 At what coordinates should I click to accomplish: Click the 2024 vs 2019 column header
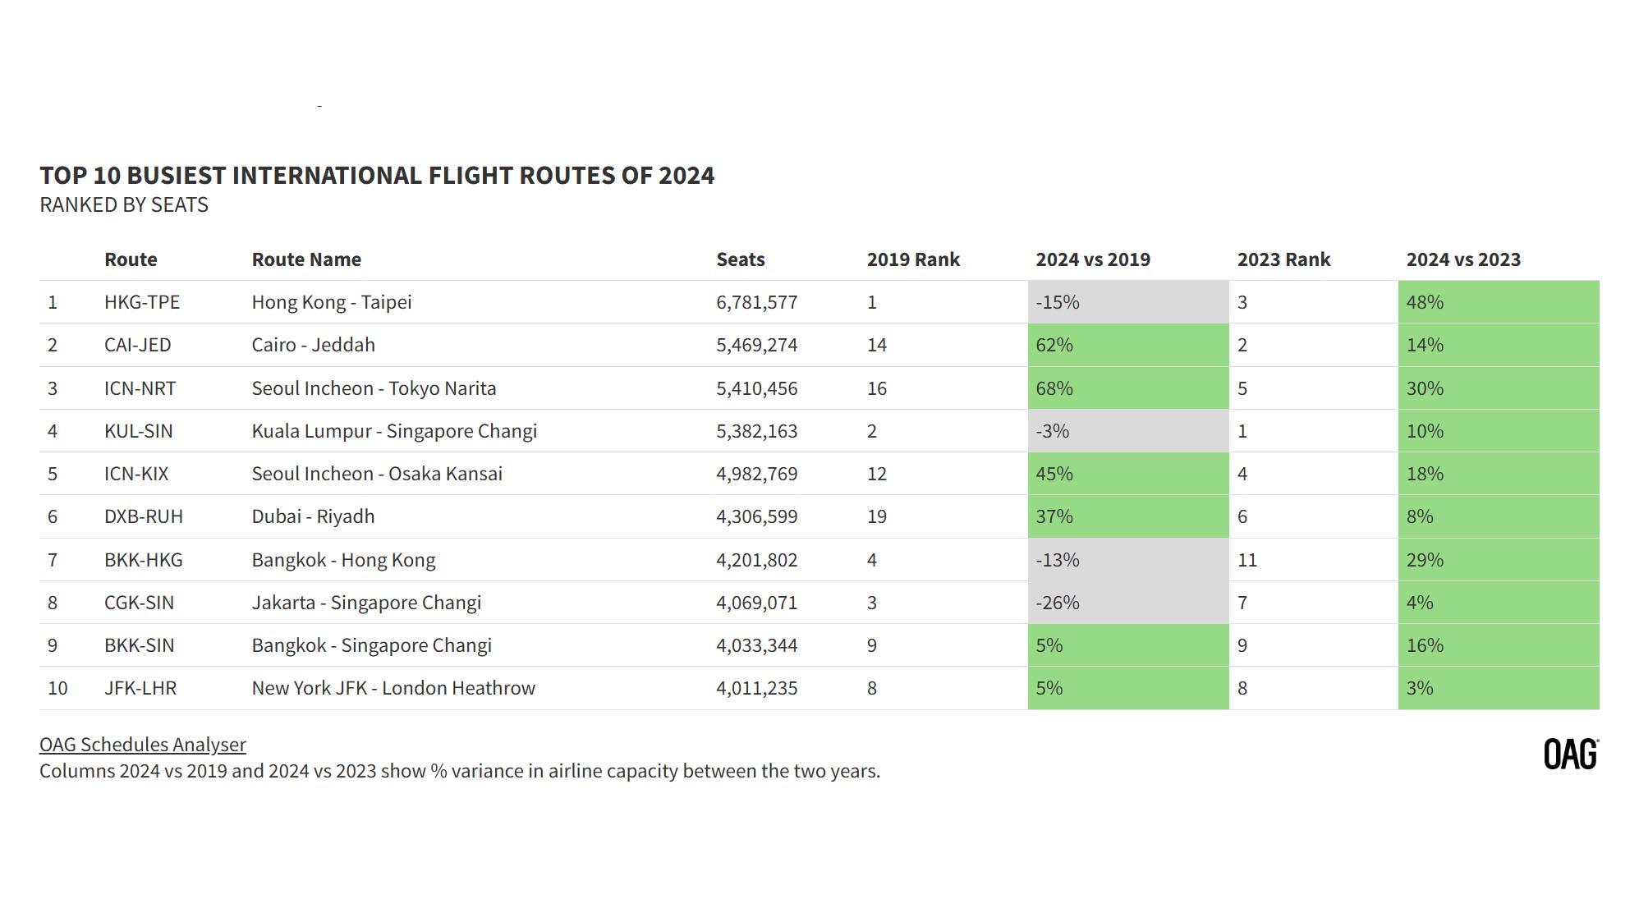(1091, 259)
